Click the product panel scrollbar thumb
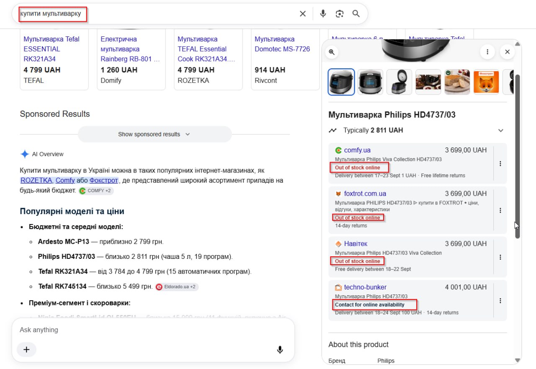 (x=518, y=157)
